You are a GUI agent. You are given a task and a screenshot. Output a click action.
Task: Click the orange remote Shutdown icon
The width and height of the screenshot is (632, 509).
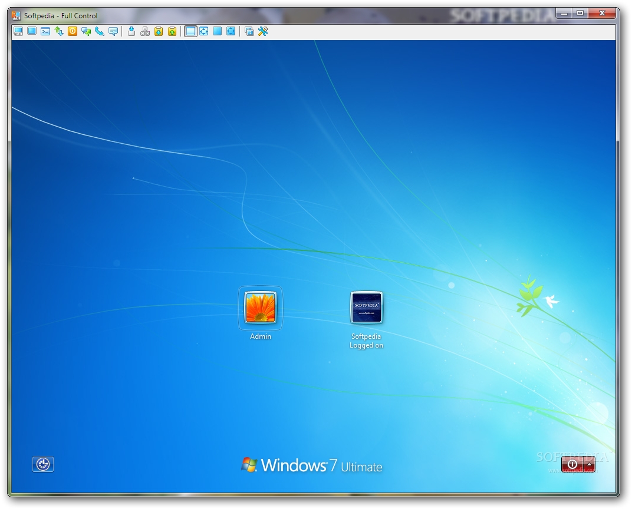[x=73, y=31]
